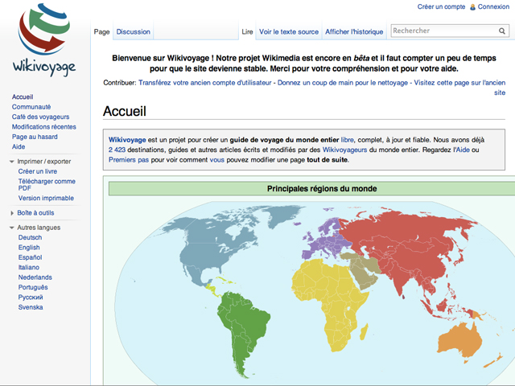Screen dimensions: 515x386
Task: Click the Aide link in intro box
Action: pyautogui.click(x=463, y=150)
